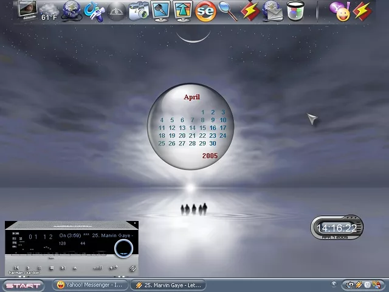The image size is (389, 292).
Task: Open the recycle bin in the dock
Action: click(x=295, y=10)
